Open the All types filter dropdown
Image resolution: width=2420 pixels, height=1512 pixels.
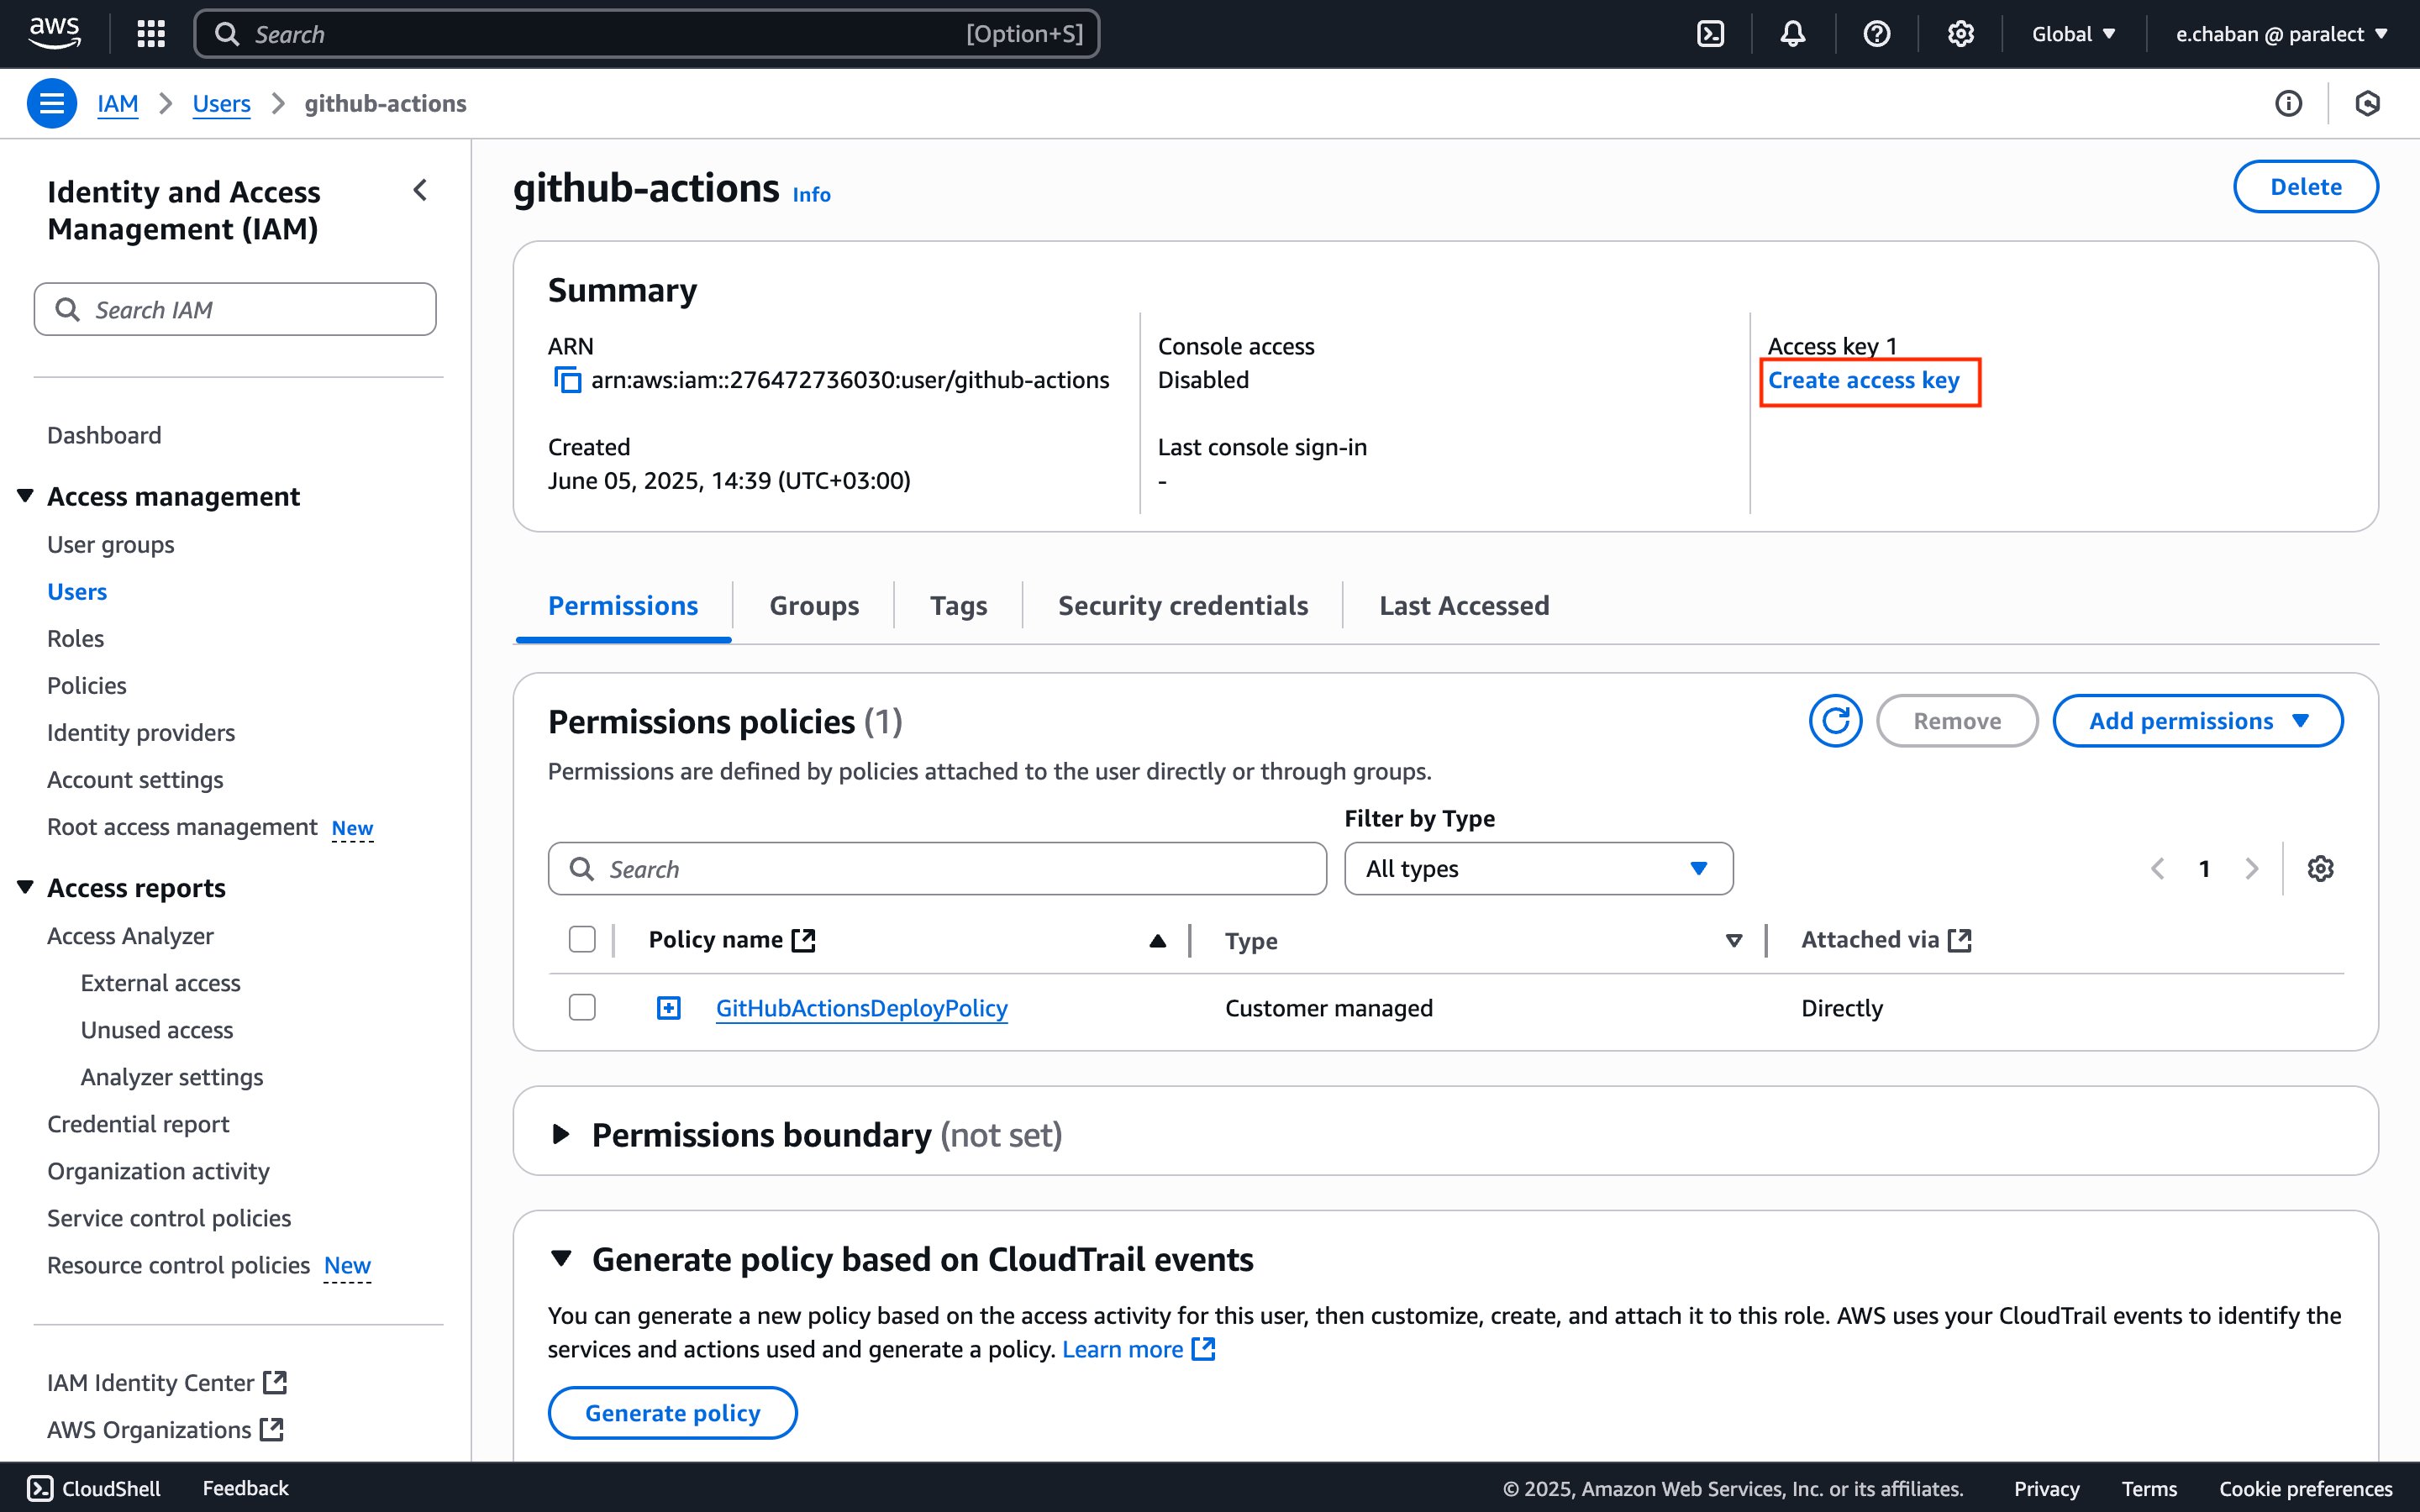1538,868
